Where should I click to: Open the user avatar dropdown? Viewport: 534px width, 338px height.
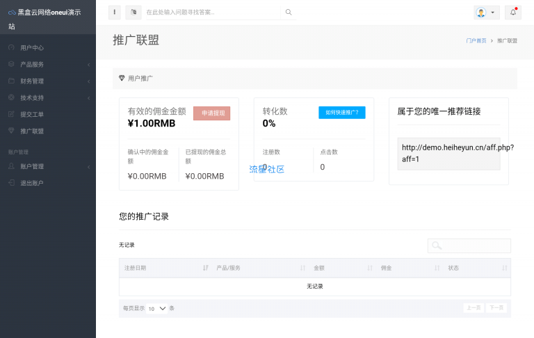(485, 13)
